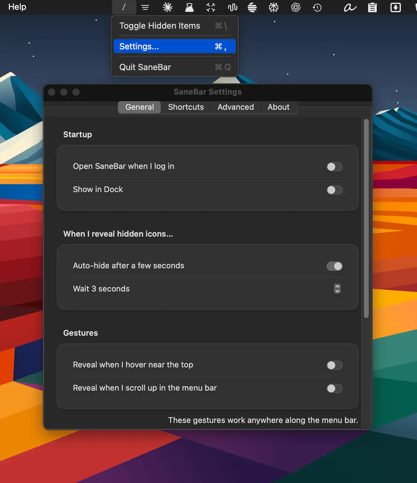
Task: Click the flask icon in the menu bar
Action: [189, 7]
